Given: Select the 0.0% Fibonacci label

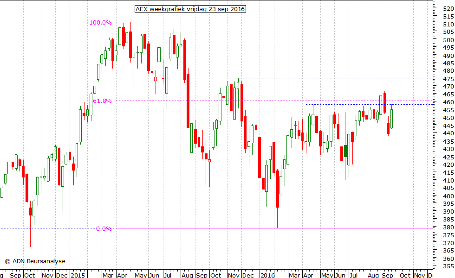Looking at the screenshot, I should click(x=104, y=229).
